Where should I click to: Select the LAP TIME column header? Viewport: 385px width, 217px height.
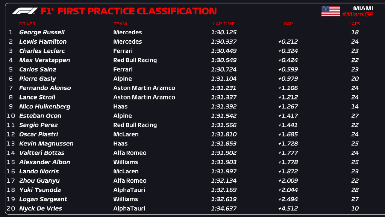(224, 24)
